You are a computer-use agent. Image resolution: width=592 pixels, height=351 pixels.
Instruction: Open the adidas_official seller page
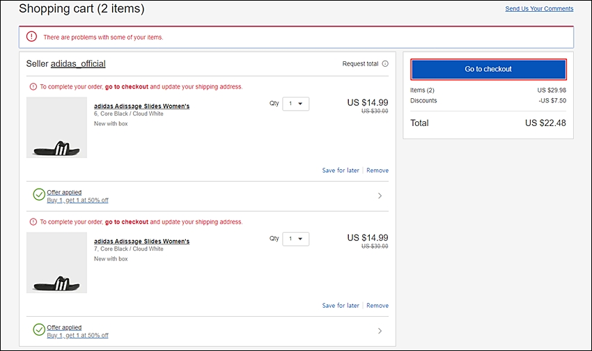[78, 64]
